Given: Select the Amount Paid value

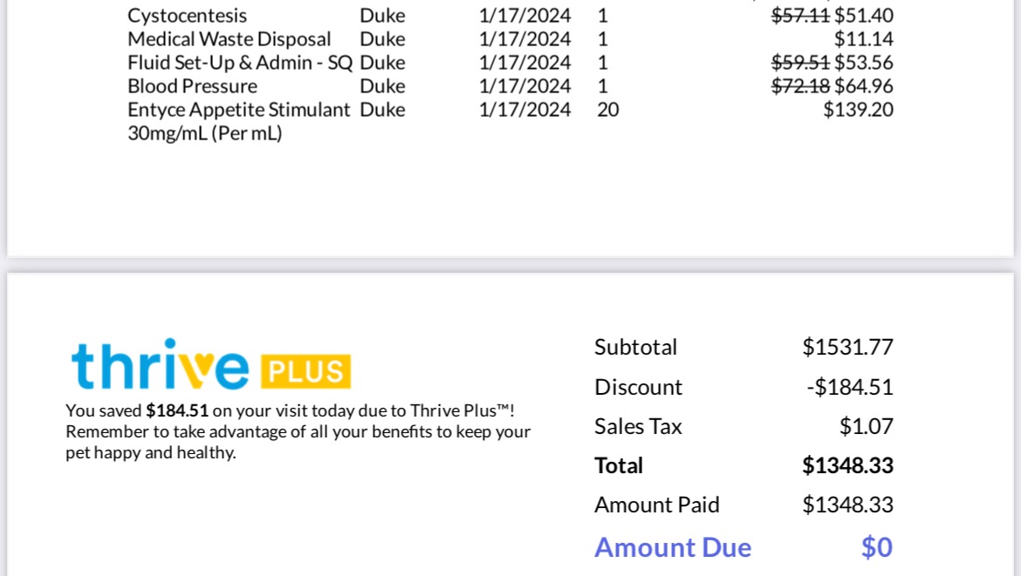Looking at the screenshot, I should [847, 505].
